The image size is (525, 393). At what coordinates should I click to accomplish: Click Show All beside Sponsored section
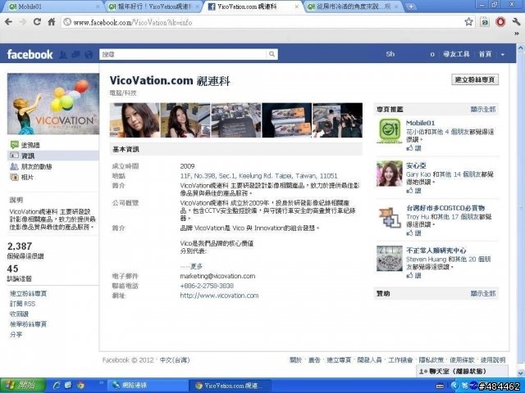point(483,293)
